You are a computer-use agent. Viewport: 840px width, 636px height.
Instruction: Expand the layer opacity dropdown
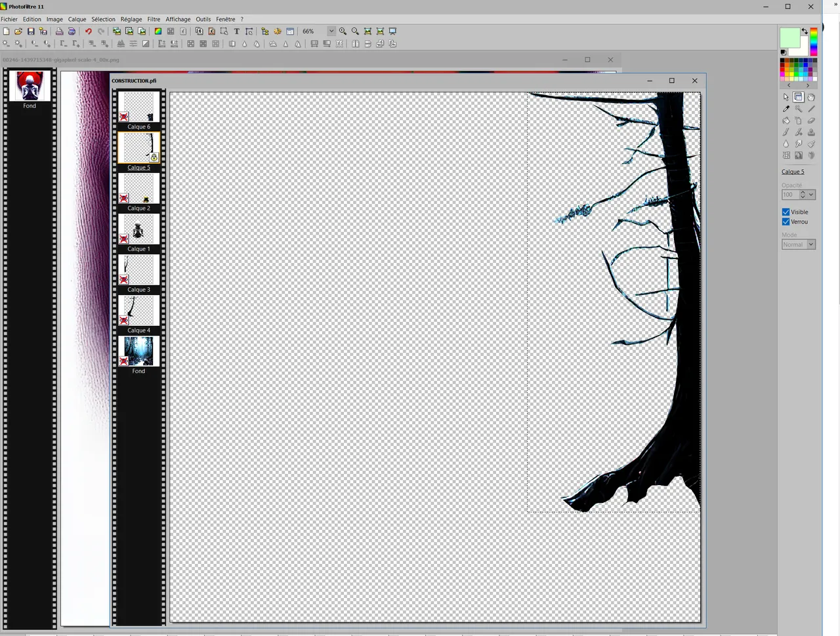click(811, 195)
